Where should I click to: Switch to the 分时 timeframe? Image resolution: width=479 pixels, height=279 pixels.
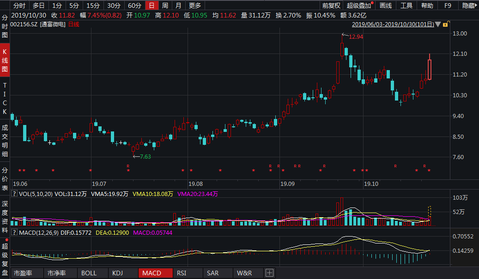19,6
